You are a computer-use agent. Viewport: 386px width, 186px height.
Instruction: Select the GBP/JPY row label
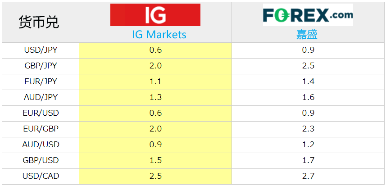[x=41, y=66]
